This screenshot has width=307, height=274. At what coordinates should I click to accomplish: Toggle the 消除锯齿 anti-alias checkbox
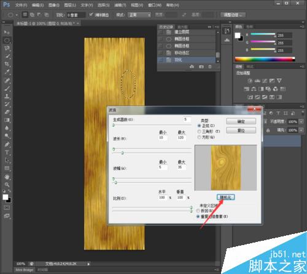(x=91, y=15)
